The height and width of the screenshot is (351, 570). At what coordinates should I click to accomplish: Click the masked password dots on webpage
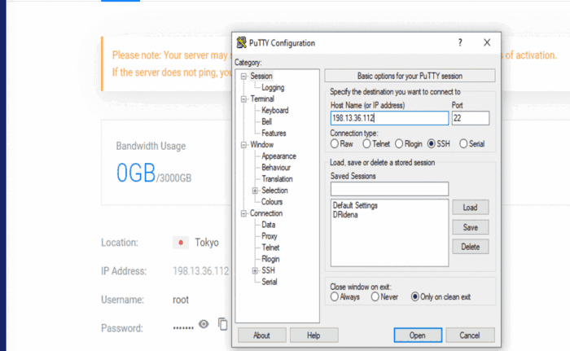click(x=183, y=328)
